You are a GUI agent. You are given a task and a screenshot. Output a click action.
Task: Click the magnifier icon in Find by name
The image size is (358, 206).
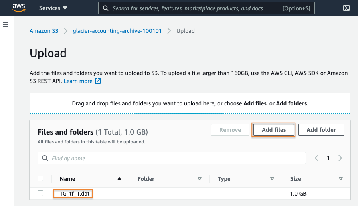point(45,158)
